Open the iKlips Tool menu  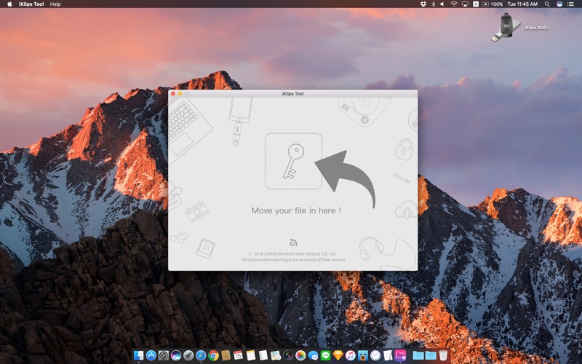pos(31,4)
